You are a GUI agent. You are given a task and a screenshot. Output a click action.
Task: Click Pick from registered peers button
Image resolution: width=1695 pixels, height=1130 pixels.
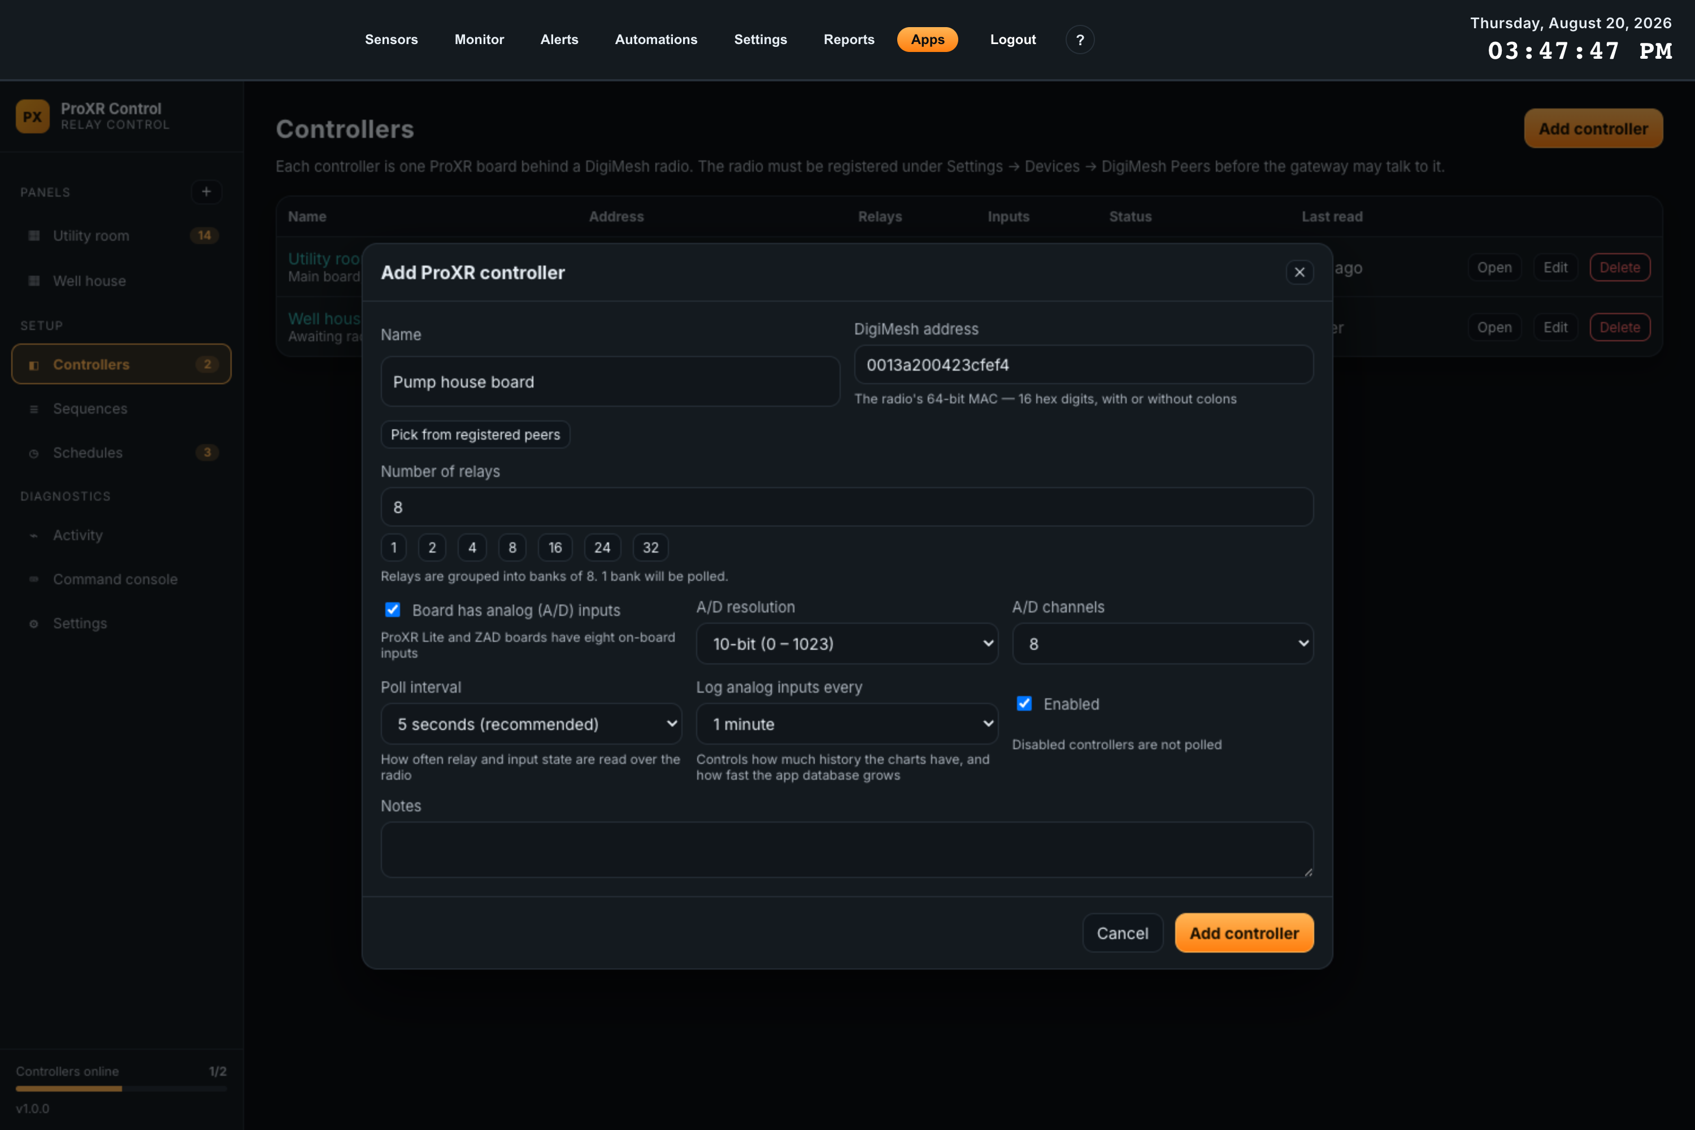(x=476, y=434)
